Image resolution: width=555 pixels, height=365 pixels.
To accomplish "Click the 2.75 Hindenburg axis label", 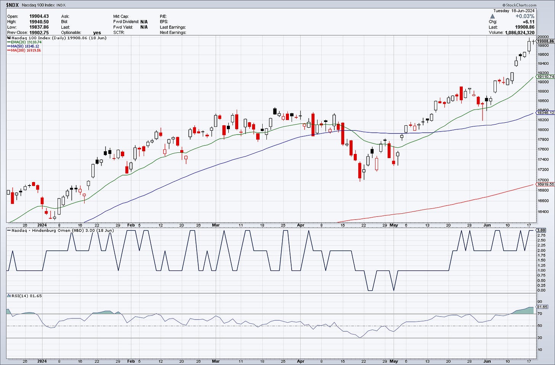I will coord(541,235).
